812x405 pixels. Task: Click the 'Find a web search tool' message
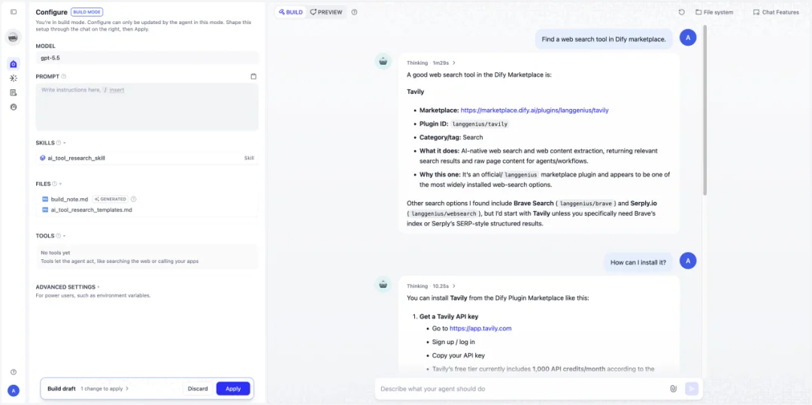[603, 39]
